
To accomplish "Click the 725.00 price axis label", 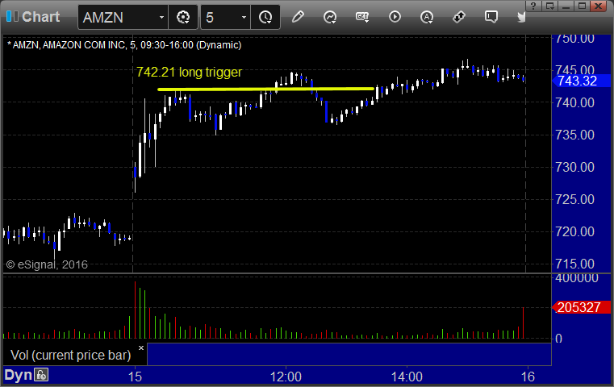I will 574,200.
